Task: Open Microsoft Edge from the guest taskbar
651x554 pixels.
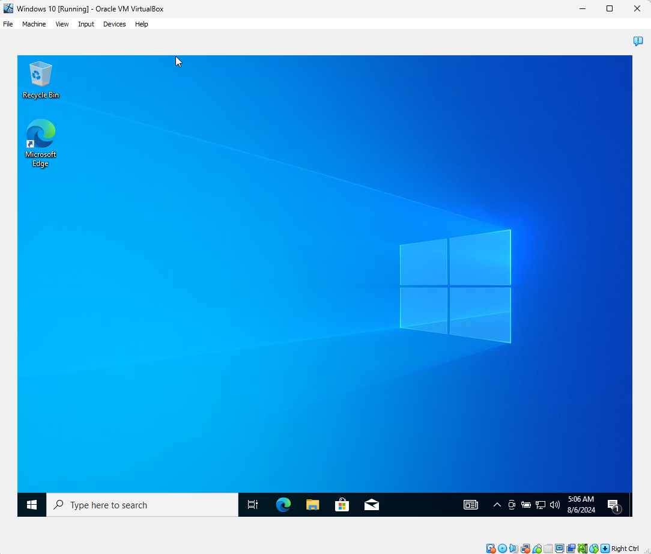Action: pyautogui.click(x=283, y=505)
